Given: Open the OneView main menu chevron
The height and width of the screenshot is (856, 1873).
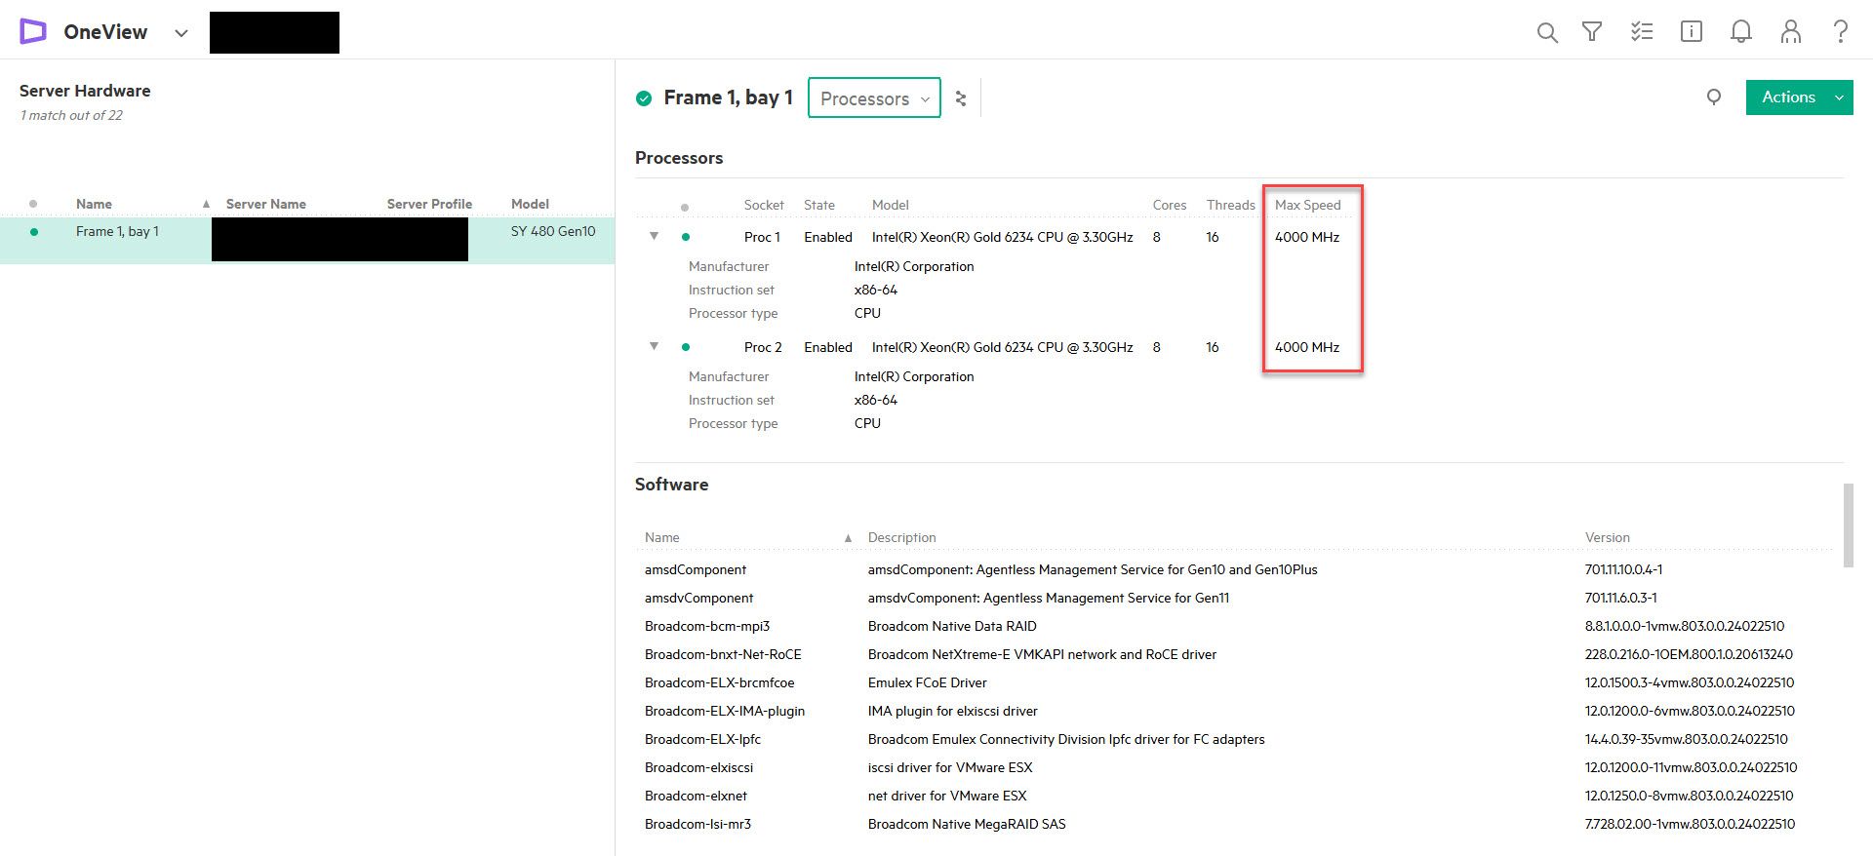Looking at the screenshot, I should (180, 33).
